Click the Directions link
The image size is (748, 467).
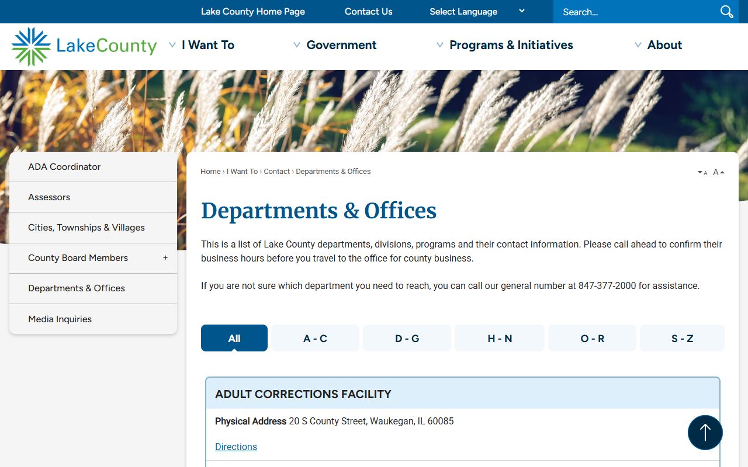[x=236, y=447]
